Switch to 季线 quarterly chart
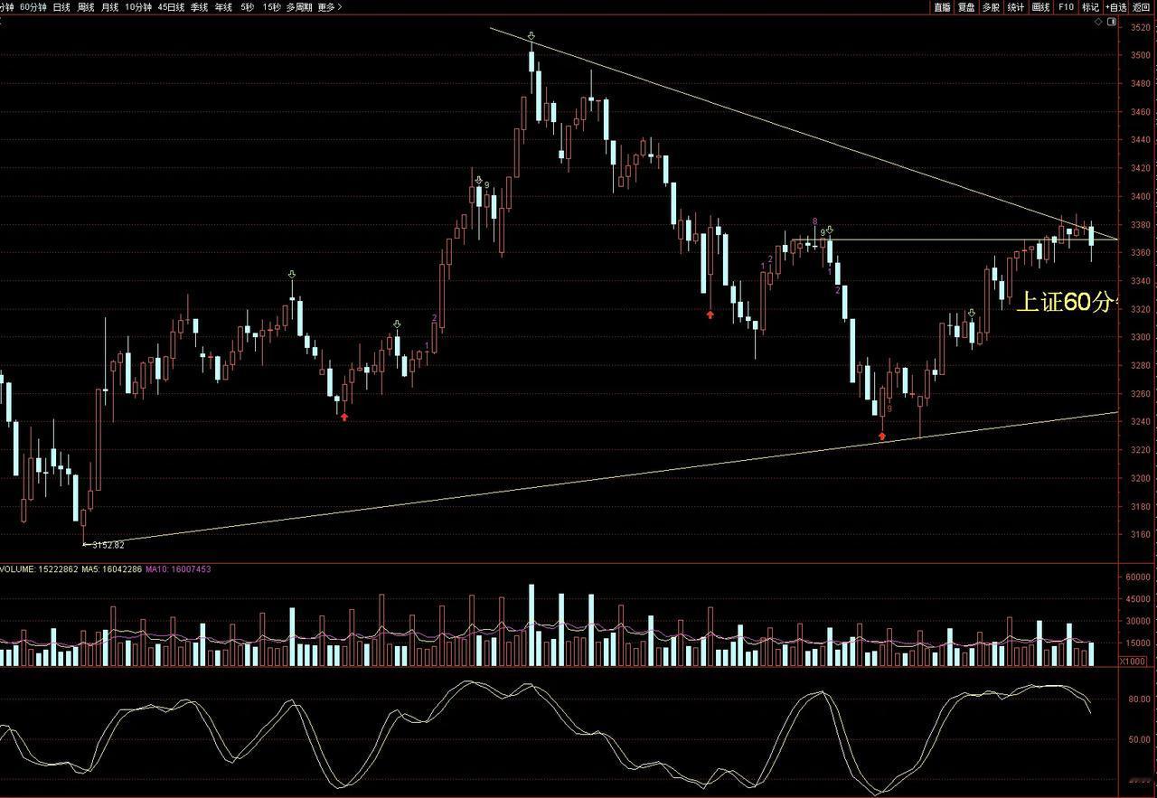 click(x=199, y=7)
